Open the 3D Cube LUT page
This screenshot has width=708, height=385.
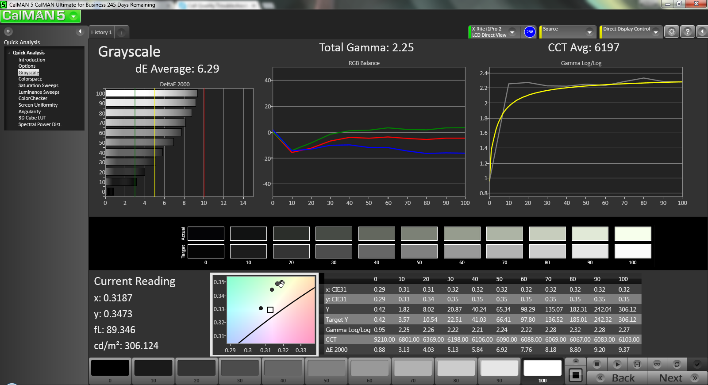coord(32,118)
